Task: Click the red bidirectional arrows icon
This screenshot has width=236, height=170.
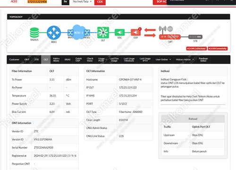Action: tap(150, 33)
